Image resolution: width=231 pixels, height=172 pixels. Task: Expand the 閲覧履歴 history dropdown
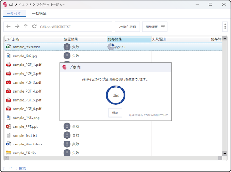click(163, 26)
